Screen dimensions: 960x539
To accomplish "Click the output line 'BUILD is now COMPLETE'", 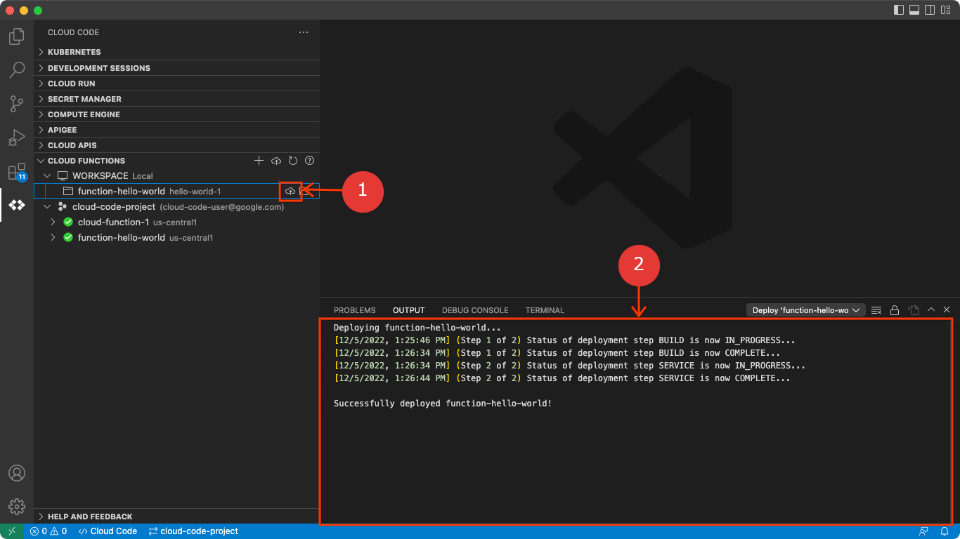I will [x=557, y=353].
